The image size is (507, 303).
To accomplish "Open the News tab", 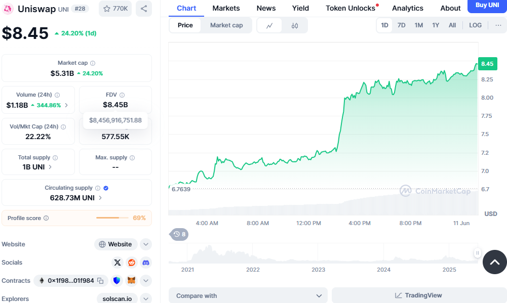I will click(266, 9).
